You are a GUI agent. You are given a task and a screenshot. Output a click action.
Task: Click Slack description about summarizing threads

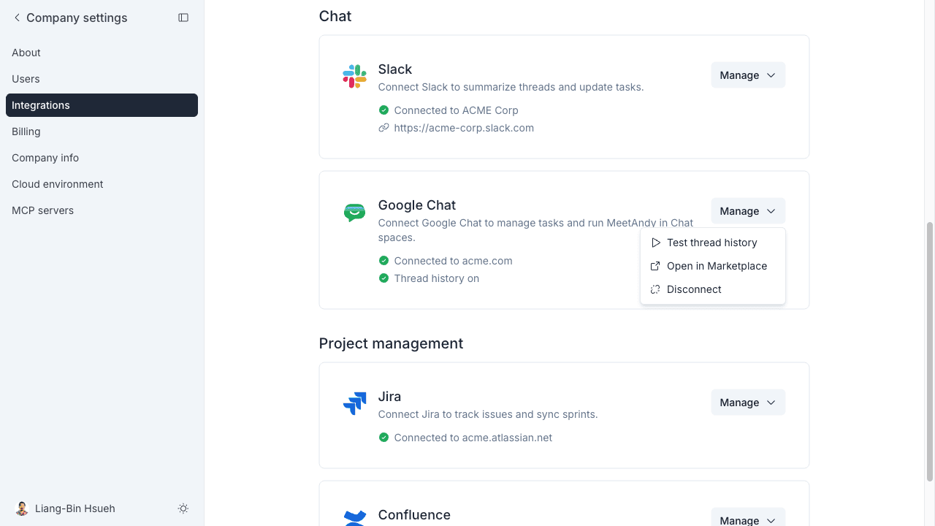511,87
